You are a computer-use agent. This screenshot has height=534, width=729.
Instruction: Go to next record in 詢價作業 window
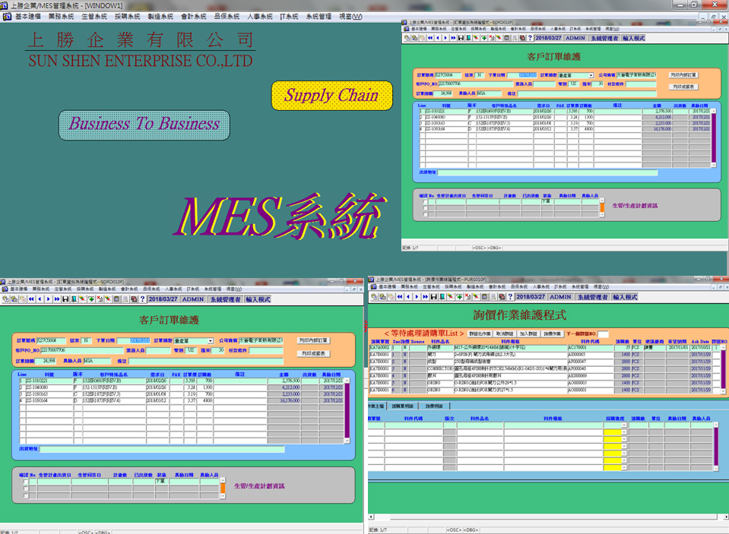(417, 296)
